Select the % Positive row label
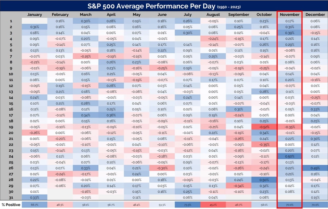This screenshot has height=209, width=328. 11,205
